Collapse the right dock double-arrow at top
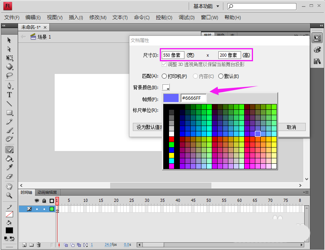This screenshot has width=325, height=250. click(x=321, y=25)
